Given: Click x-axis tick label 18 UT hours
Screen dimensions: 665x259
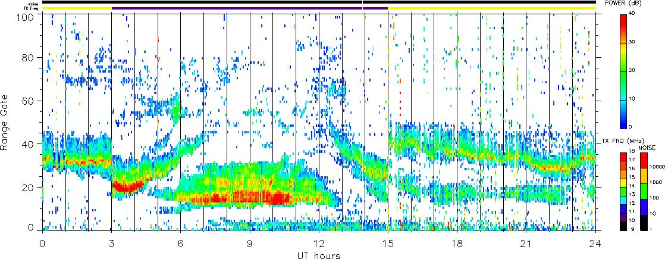Looking at the screenshot, I should 457,244.
